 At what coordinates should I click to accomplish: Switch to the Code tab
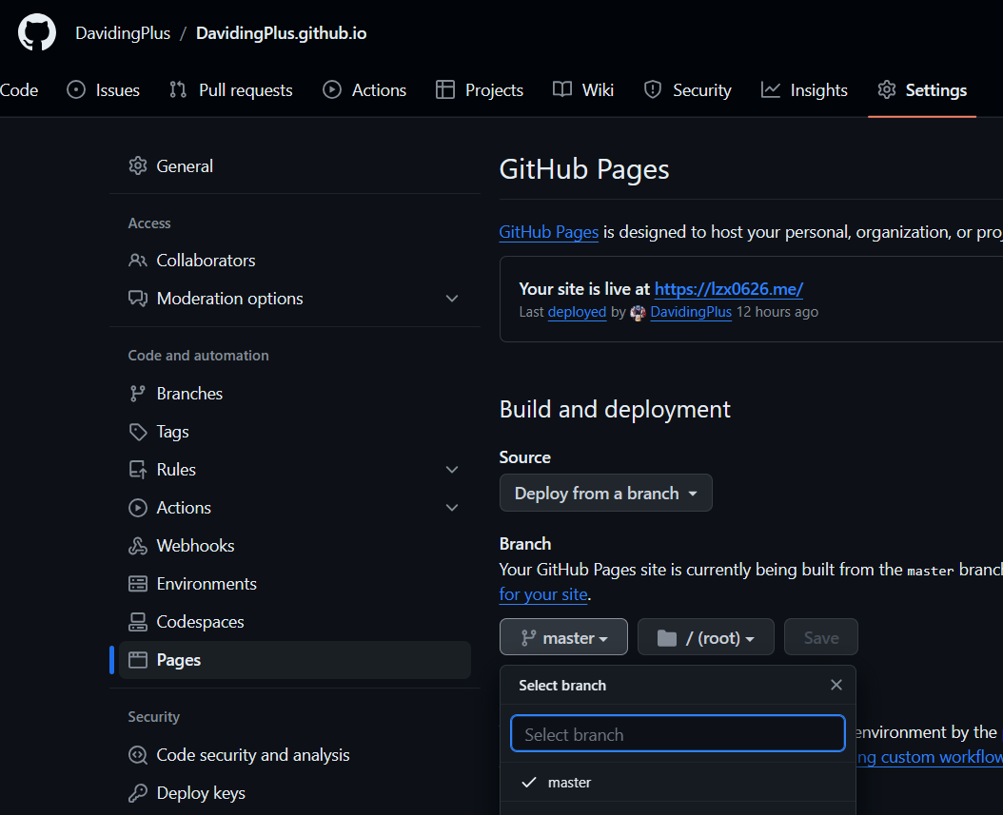(x=19, y=90)
